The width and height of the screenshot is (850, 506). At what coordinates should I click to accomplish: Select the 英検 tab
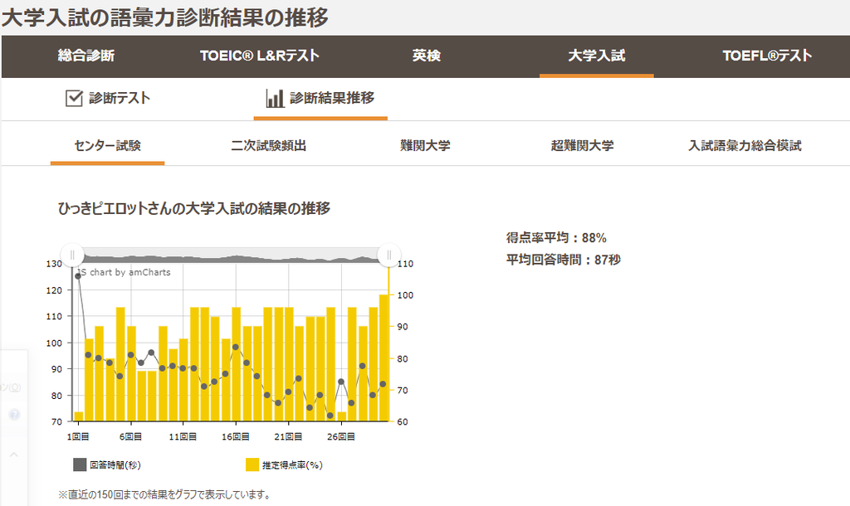pos(426,56)
